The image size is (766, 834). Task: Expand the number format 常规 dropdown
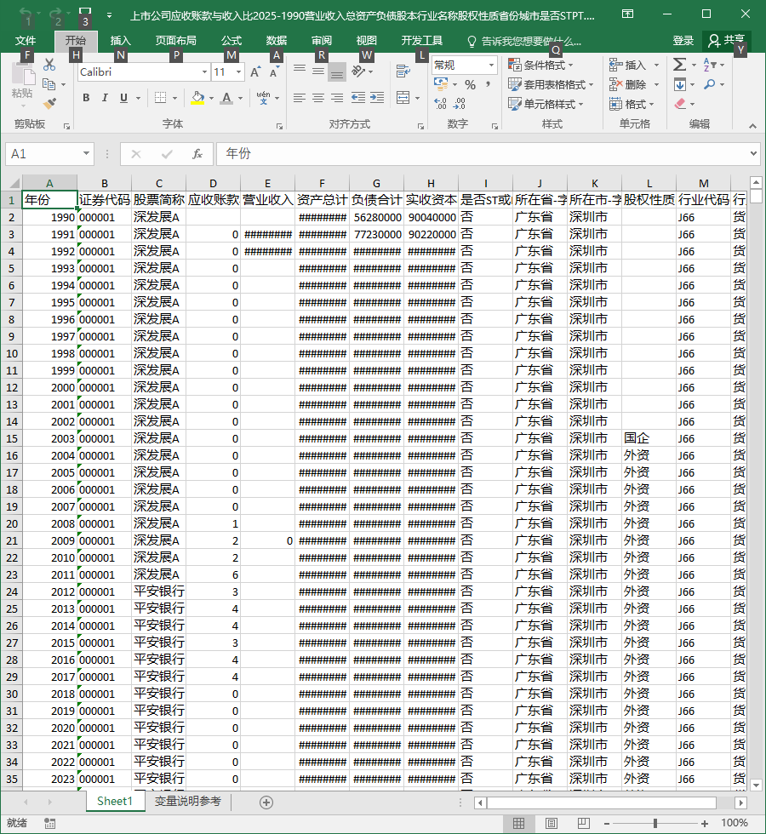[492, 65]
